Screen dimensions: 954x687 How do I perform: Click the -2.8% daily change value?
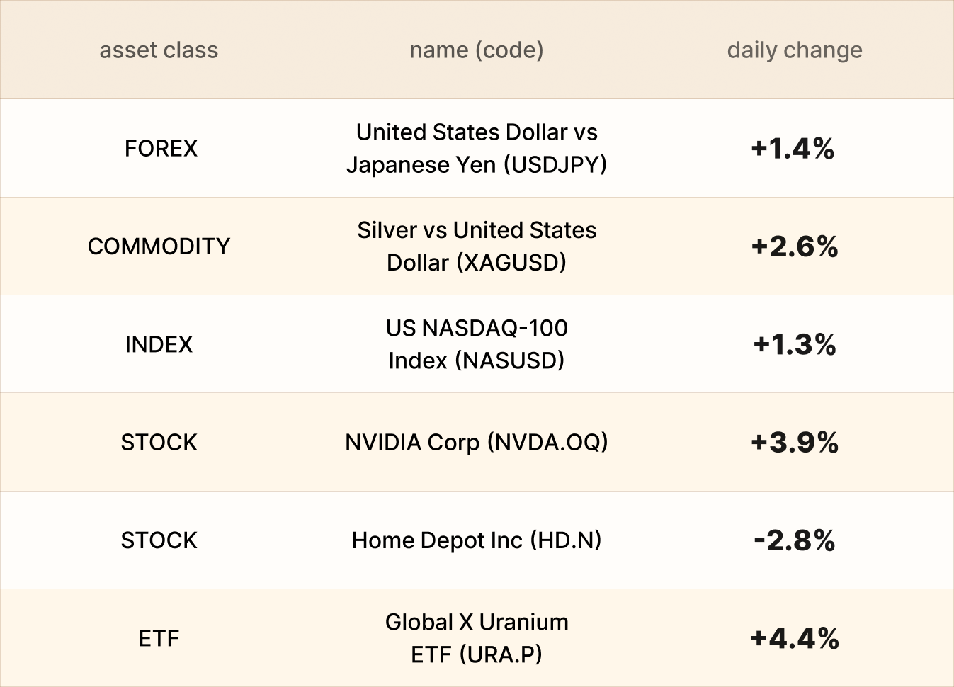794,540
